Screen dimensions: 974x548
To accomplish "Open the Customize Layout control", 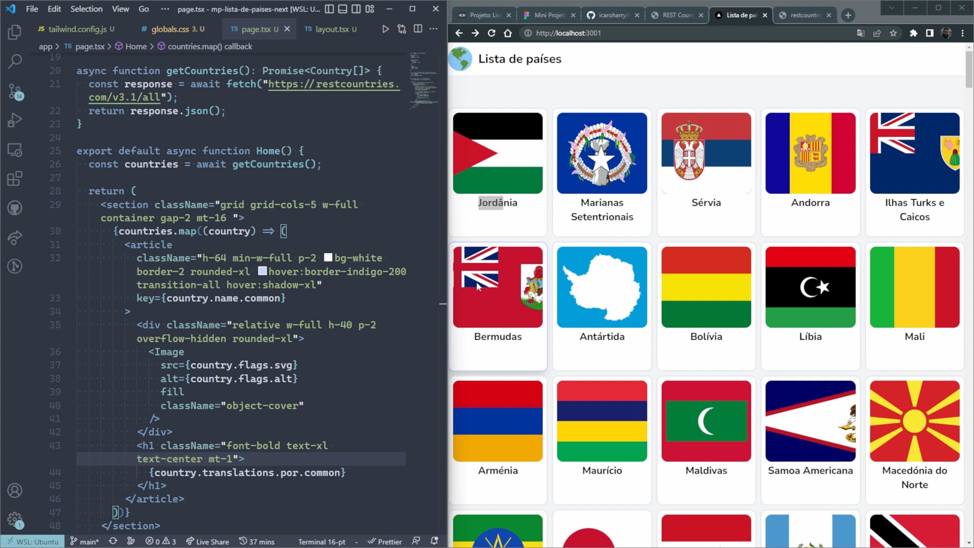I will point(370,9).
